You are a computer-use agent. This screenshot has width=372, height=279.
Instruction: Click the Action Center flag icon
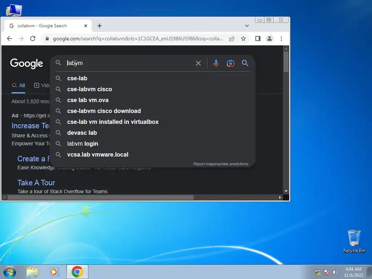pyautogui.click(x=327, y=272)
